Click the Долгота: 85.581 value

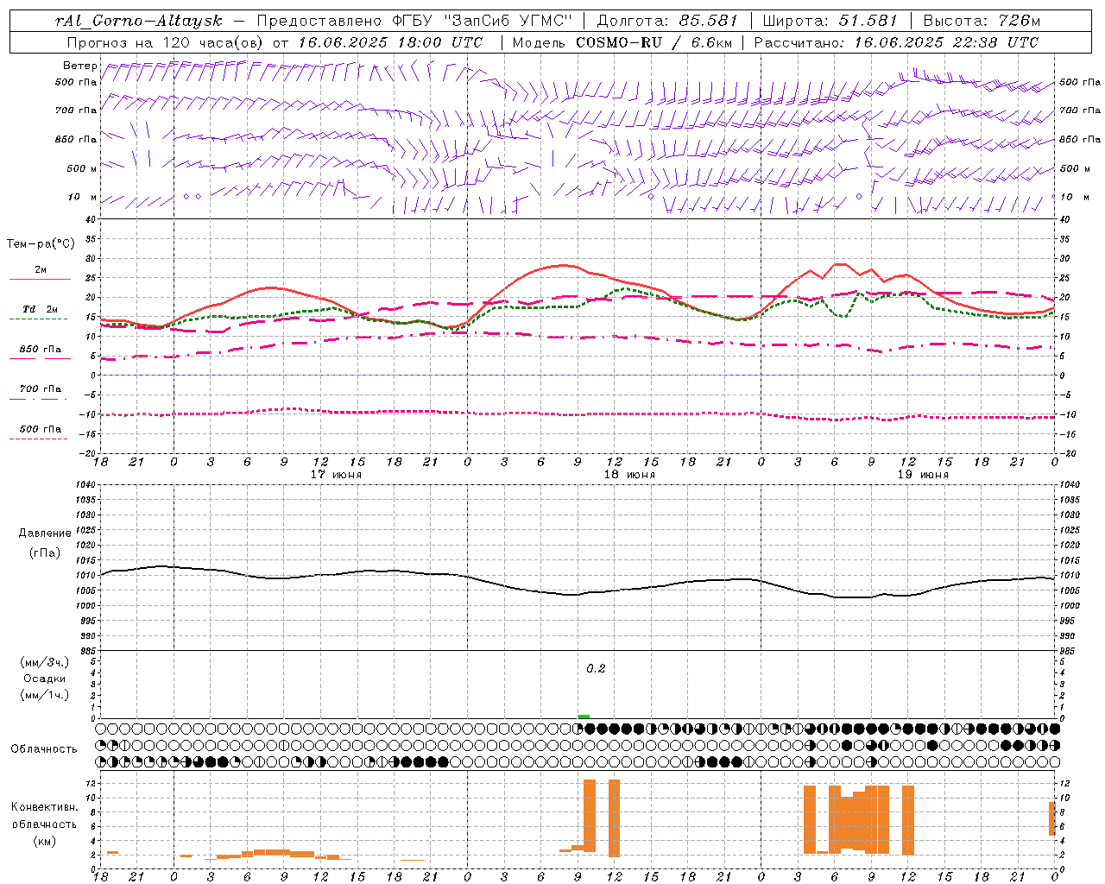click(667, 21)
